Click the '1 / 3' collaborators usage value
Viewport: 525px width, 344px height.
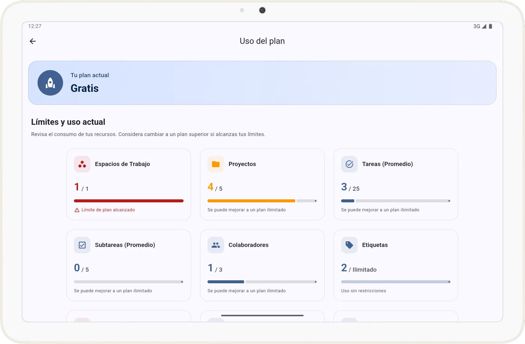coord(215,268)
